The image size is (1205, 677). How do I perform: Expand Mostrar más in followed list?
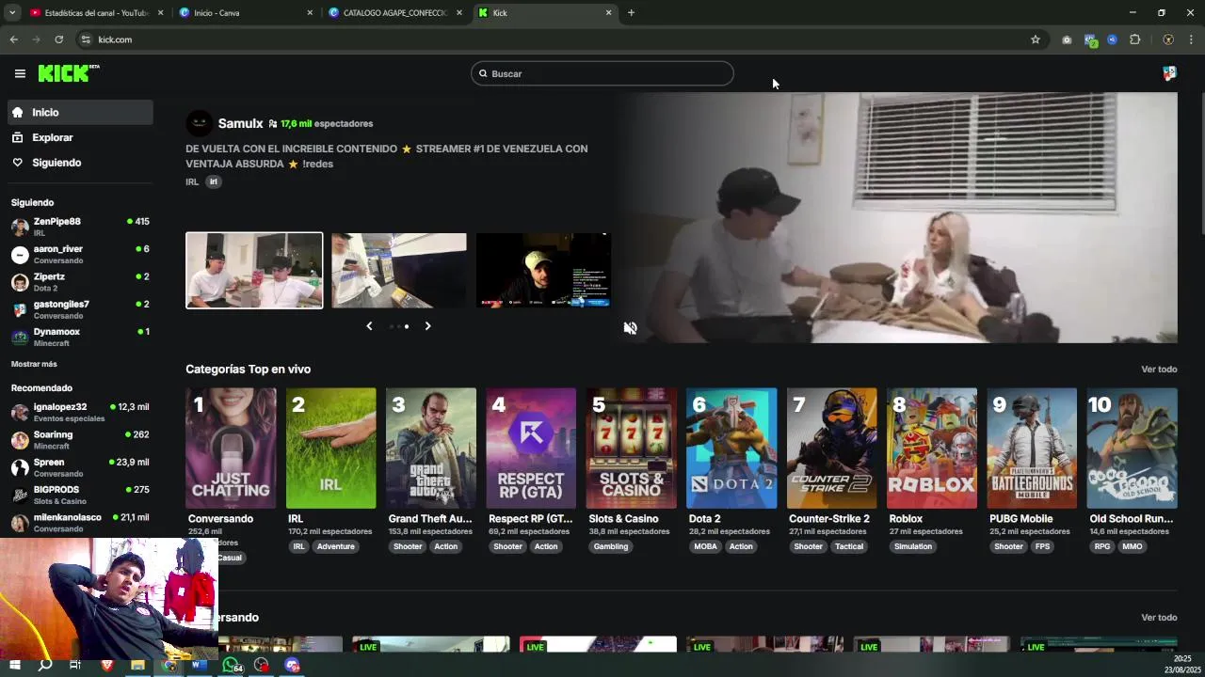(34, 364)
